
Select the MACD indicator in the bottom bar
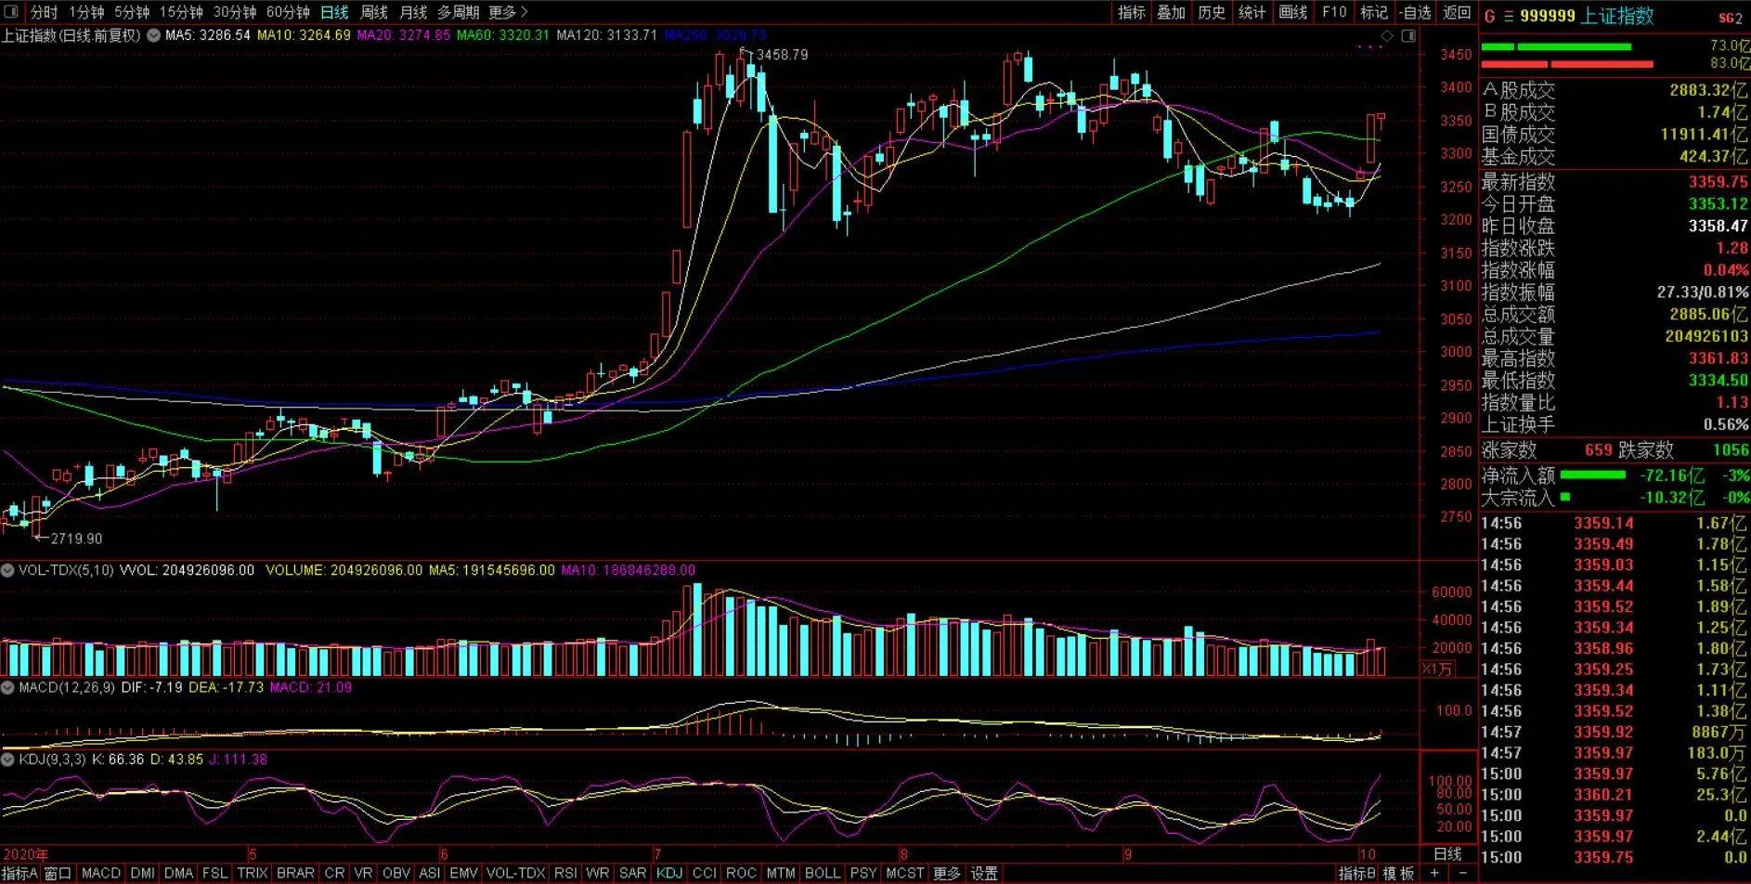[x=101, y=874]
